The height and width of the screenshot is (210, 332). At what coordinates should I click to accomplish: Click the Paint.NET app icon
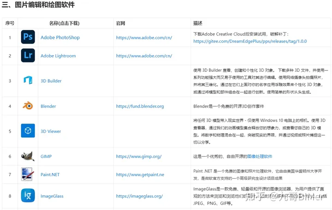point(28,174)
